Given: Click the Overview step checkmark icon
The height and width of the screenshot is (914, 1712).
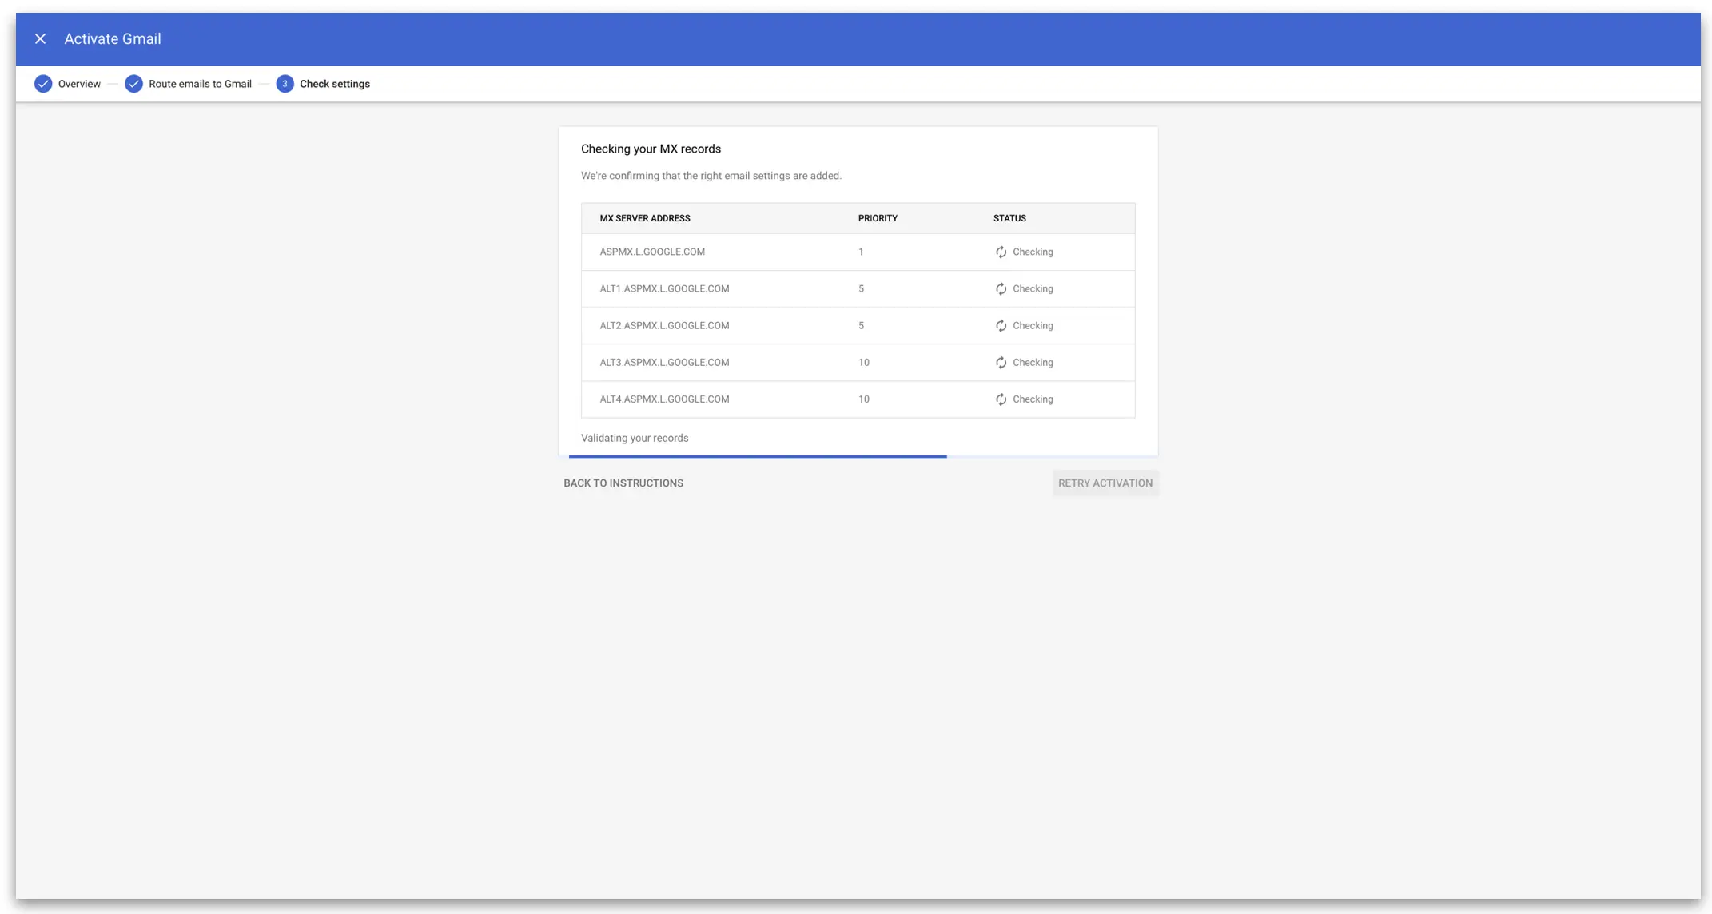Looking at the screenshot, I should pyautogui.click(x=43, y=84).
